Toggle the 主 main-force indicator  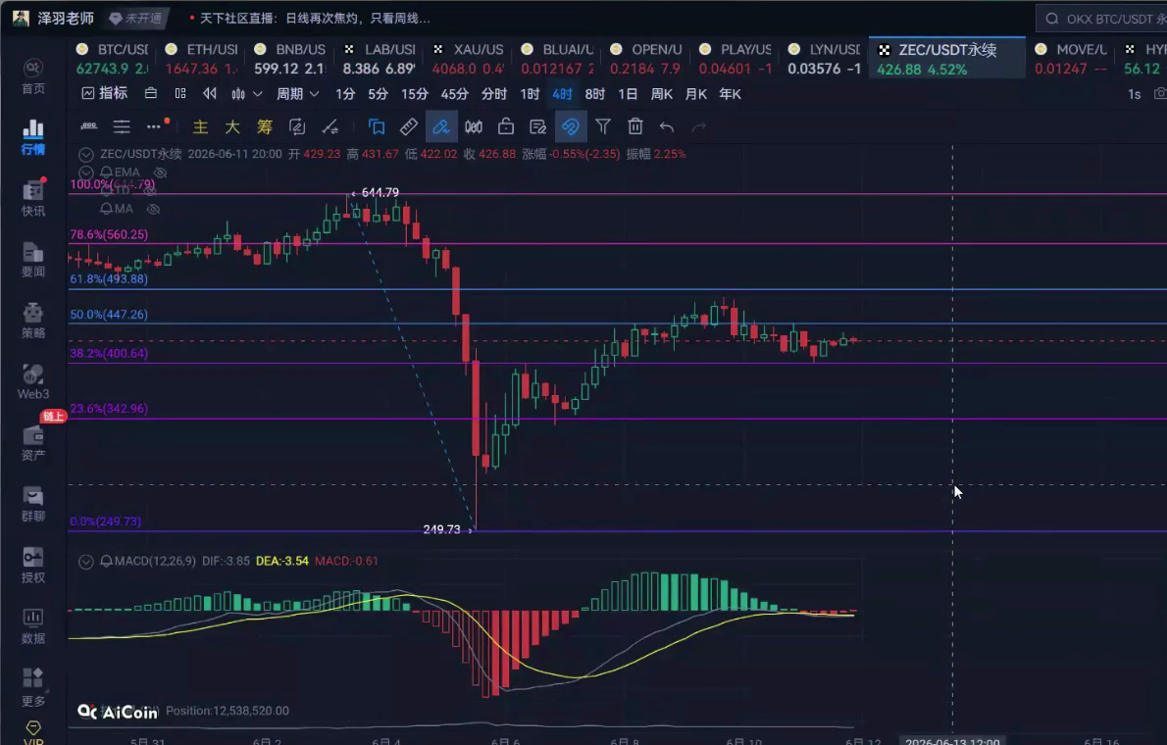[x=200, y=126]
